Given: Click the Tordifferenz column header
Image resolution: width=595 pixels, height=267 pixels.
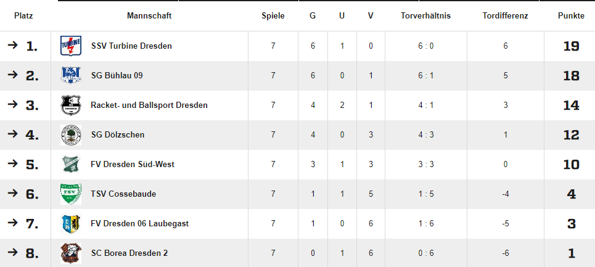Looking at the screenshot, I should pos(506,16).
